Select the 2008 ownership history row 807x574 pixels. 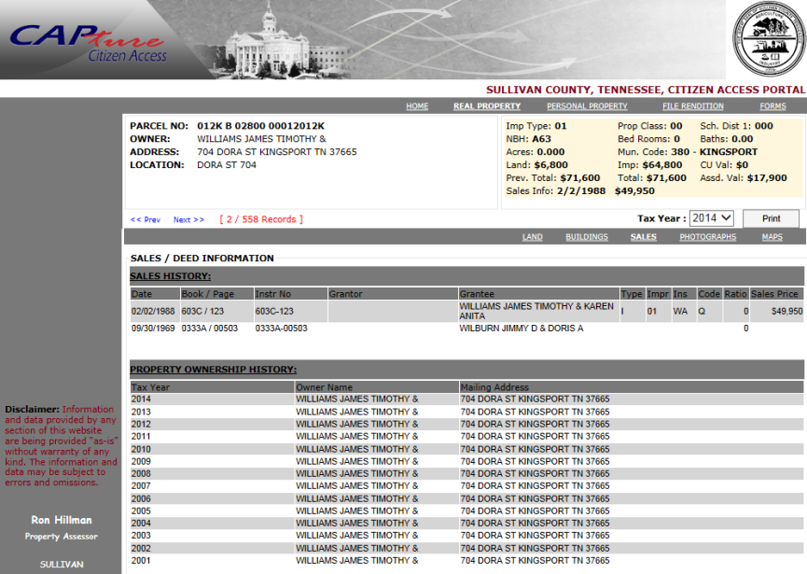coord(466,473)
